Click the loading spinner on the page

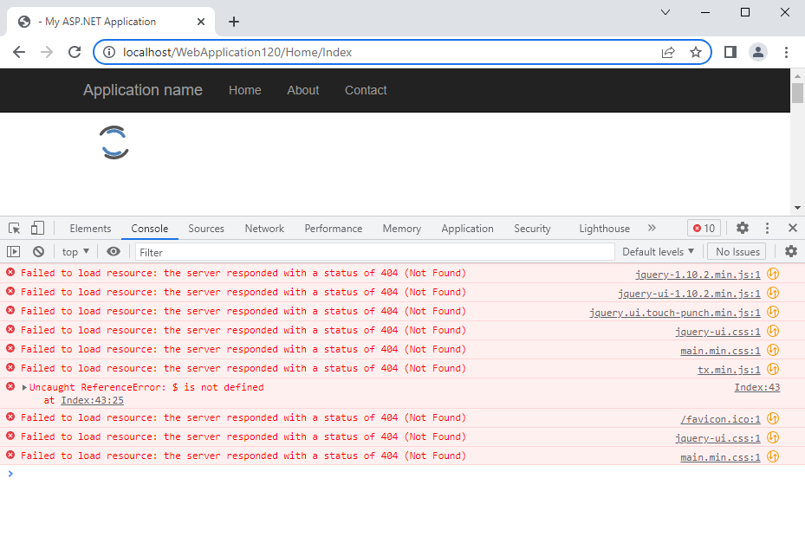[x=114, y=142]
